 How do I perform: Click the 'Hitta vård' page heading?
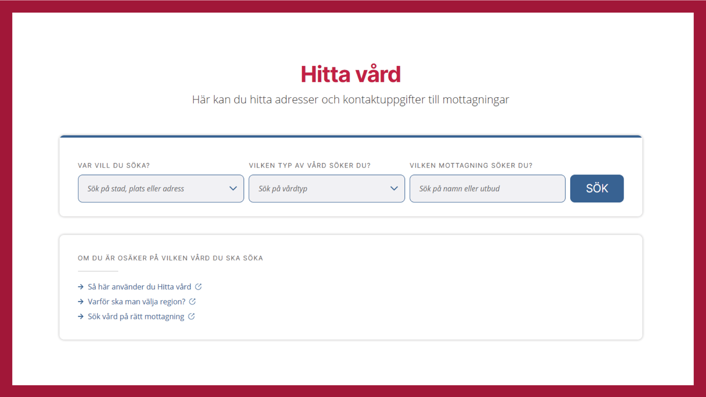(x=350, y=74)
